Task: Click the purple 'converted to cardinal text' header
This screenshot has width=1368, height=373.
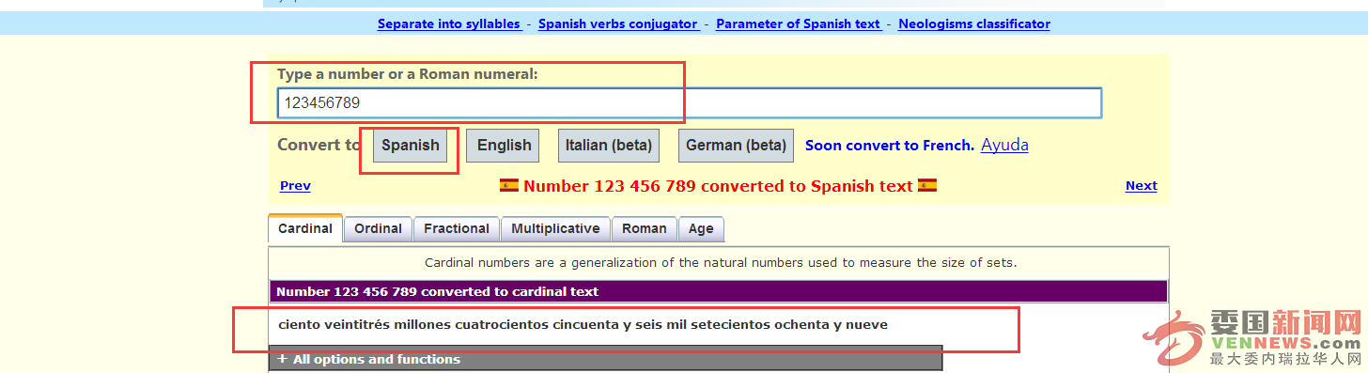Action: [718, 291]
